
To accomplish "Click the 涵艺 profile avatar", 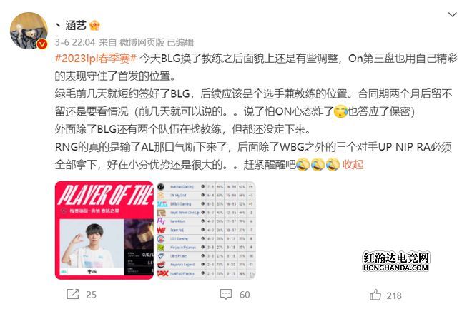I will [x=29, y=31].
